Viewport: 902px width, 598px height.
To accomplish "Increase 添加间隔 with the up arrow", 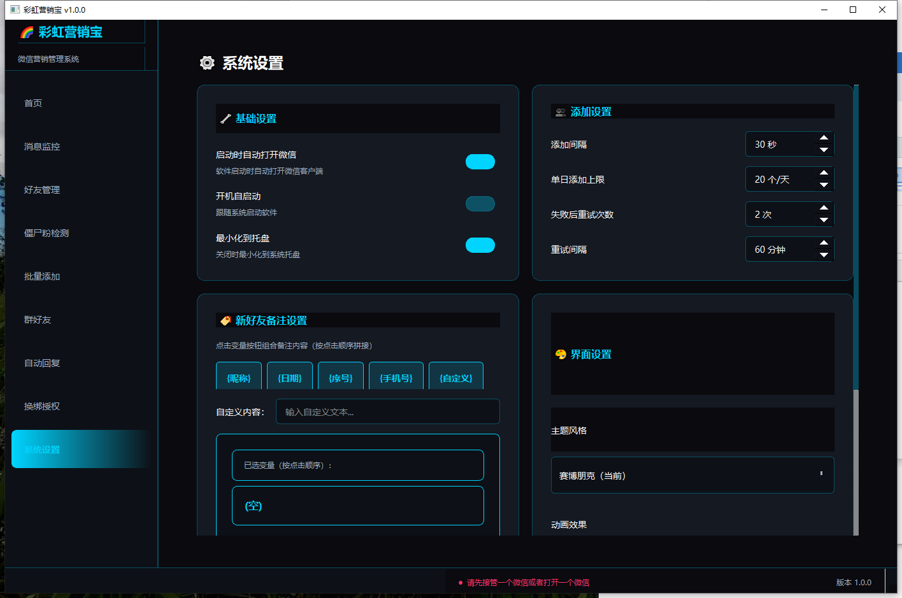I will (824, 138).
